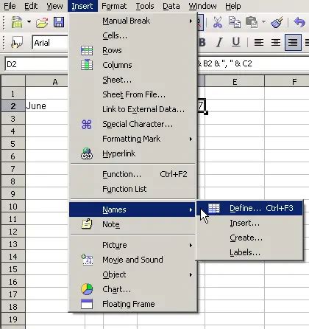Click the Chart pie icon

point(87,289)
